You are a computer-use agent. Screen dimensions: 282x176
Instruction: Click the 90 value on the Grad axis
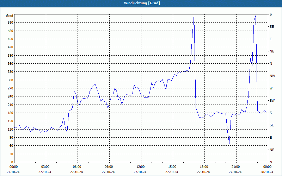point(11,137)
